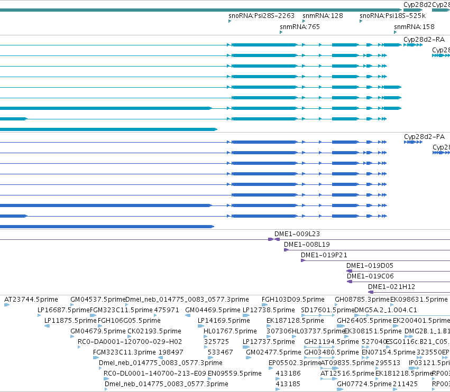Open the EK308151.5prime label
The image size is (450, 392).
point(373,331)
